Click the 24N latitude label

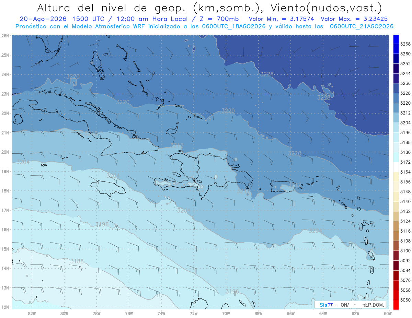point(5,74)
